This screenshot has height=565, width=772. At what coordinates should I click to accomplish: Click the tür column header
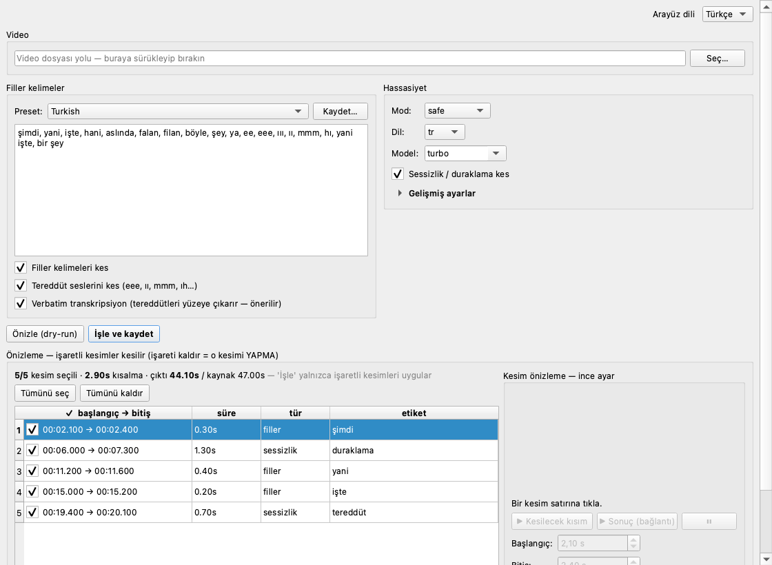click(x=296, y=413)
